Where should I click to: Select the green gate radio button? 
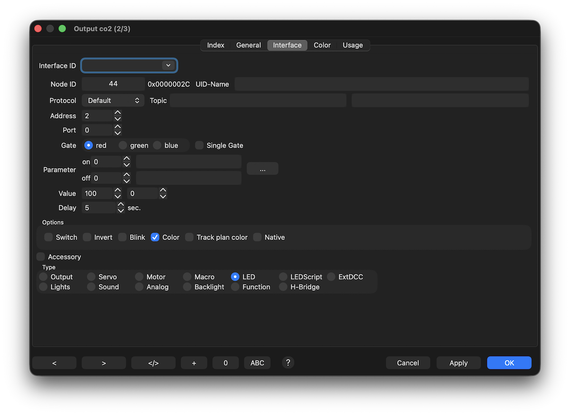coord(123,145)
